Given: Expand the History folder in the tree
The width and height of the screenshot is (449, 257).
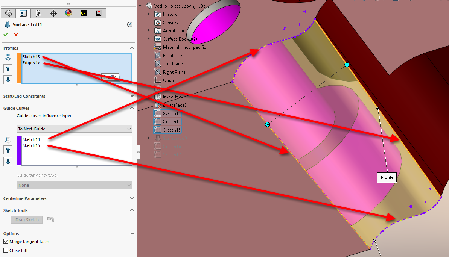Looking at the screenshot, I should [149, 14].
